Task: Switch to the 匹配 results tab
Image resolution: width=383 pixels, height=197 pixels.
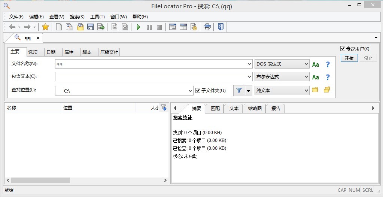Action: click(215, 109)
